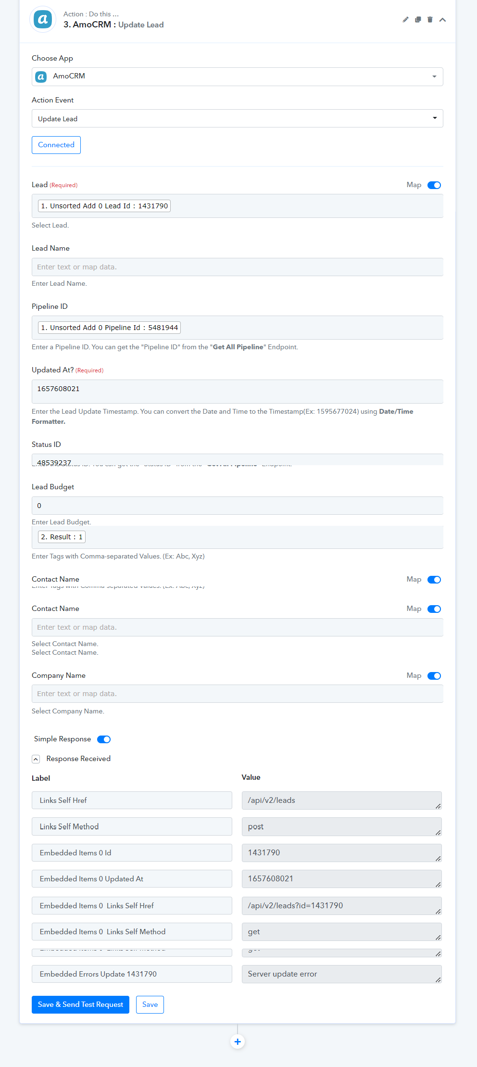Collapse the Response Received section
The height and width of the screenshot is (1067, 477).
pyautogui.click(x=36, y=759)
